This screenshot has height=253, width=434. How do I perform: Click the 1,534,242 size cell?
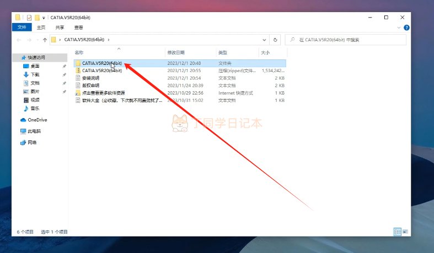coord(273,71)
